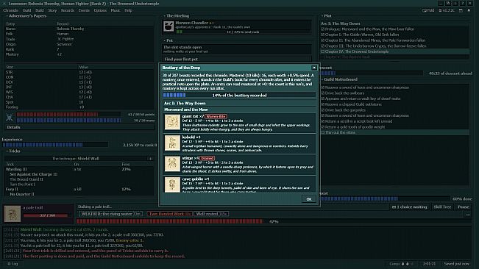Open the Records menu
Viewport: 479px width, 269px height.
coord(68,10)
